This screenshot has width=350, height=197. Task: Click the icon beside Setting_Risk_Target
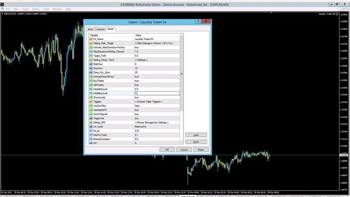[x=91, y=43]
